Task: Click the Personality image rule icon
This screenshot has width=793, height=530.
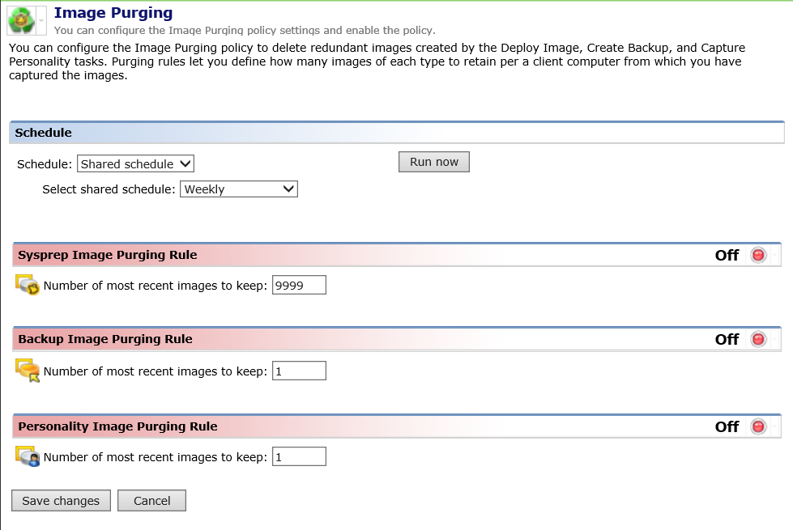Action: click(x=28, y=457)
